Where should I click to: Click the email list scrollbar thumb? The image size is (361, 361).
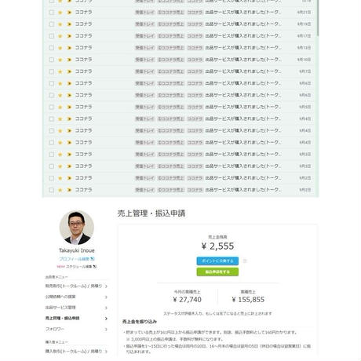click(318, 17)
